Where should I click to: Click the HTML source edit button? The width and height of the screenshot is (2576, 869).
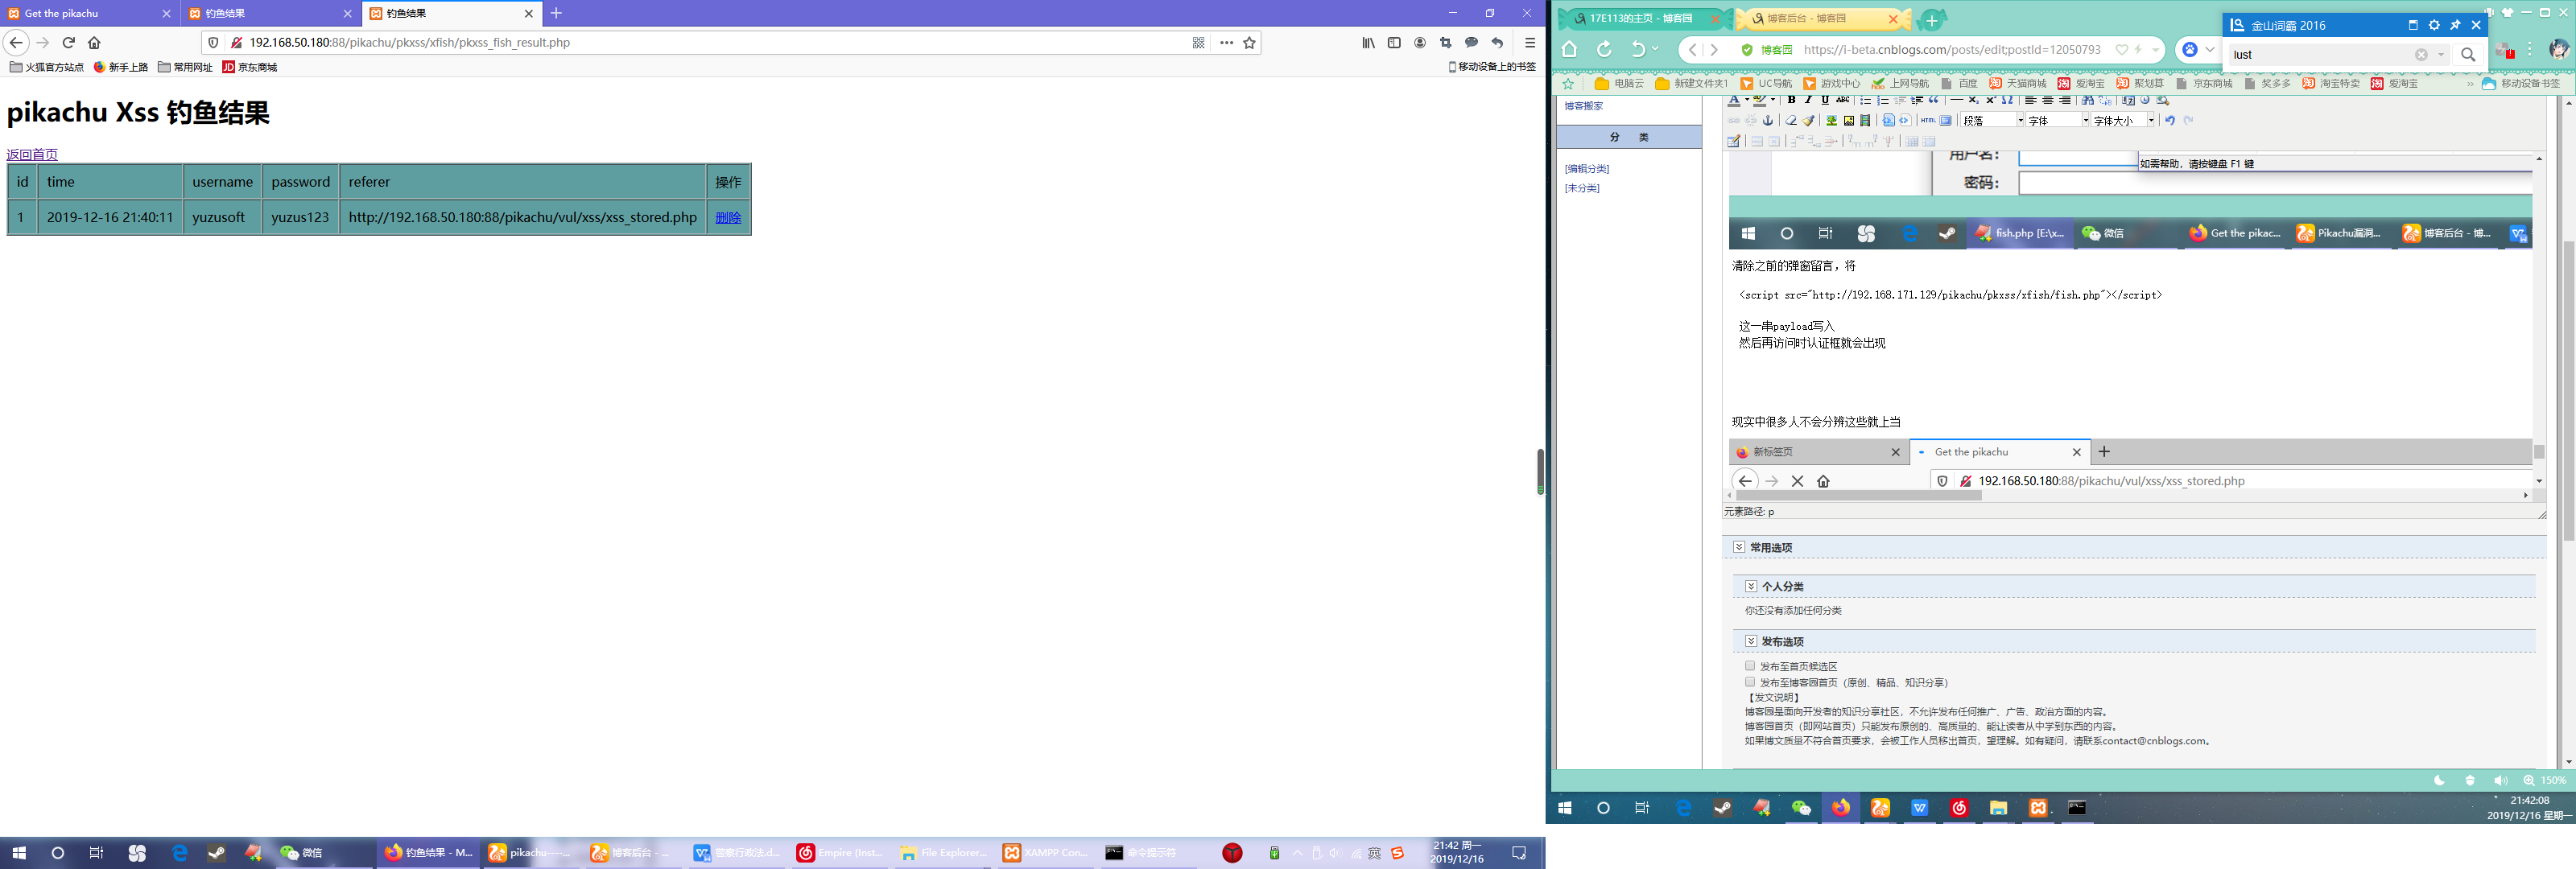[x=1927, y=121]
